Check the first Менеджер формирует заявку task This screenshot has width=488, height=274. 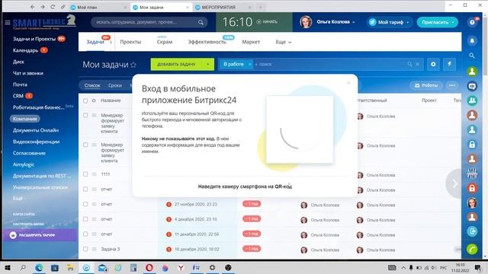pos(85,115)
